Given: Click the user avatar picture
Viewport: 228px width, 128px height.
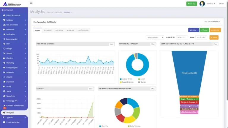Looking at the screenshot, I should [202, 4].
